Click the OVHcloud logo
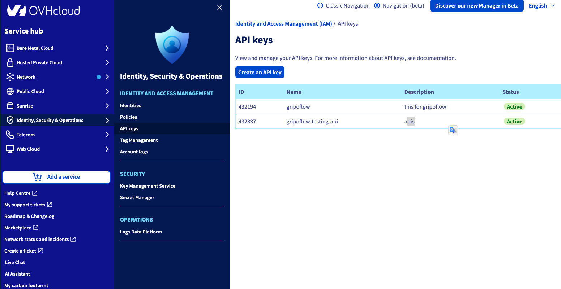561x289 pixels. point(43,11)
